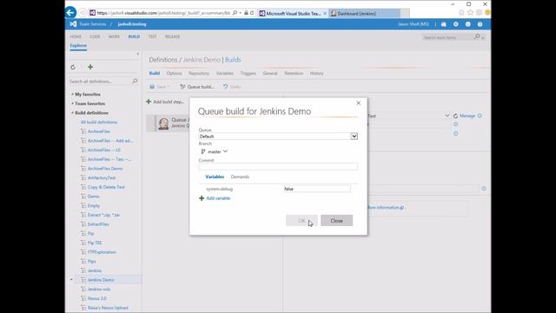The width and height of the screenshot is (556, 313).
Task: Close the Microsoft Visual Studio Team browser tab
Action: point(325,14)
